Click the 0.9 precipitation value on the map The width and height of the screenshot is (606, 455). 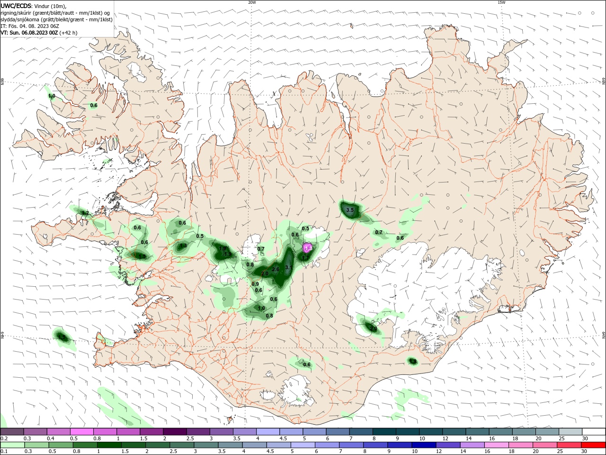point(255,284)
